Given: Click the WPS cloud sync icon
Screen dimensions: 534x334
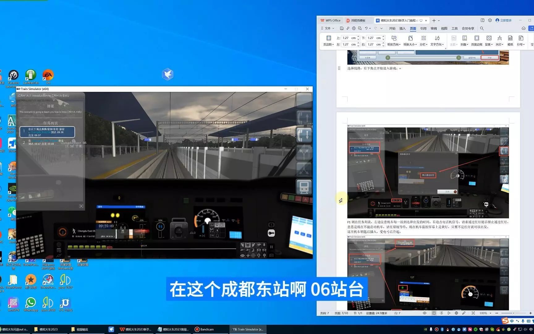Looking at the screenshot, I should tap(523, 28).
